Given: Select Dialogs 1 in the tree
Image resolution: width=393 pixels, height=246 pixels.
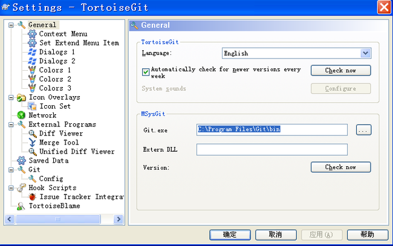Looking at the screenshot, I should pyautogui.click(x=57, y=52).
